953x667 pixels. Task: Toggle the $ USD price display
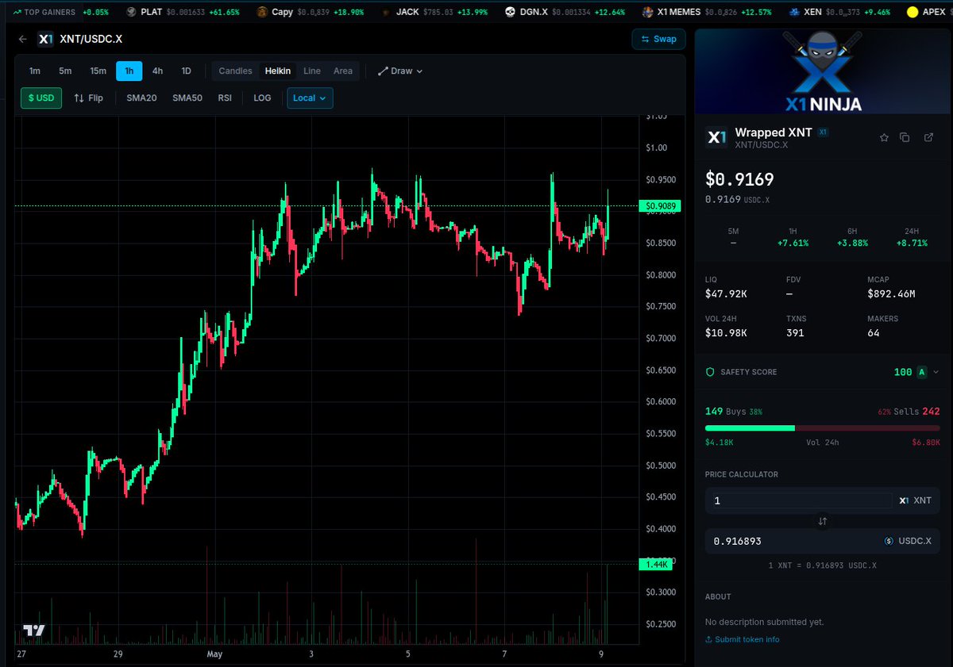coord(41,98)
